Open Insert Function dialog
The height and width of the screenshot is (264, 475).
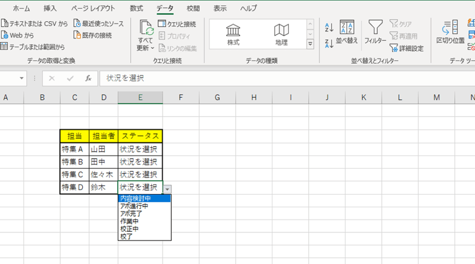[88, 78]
